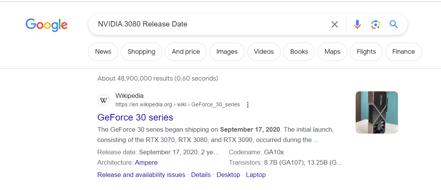Open the three-dot result options menu

[x=248, y=105]
